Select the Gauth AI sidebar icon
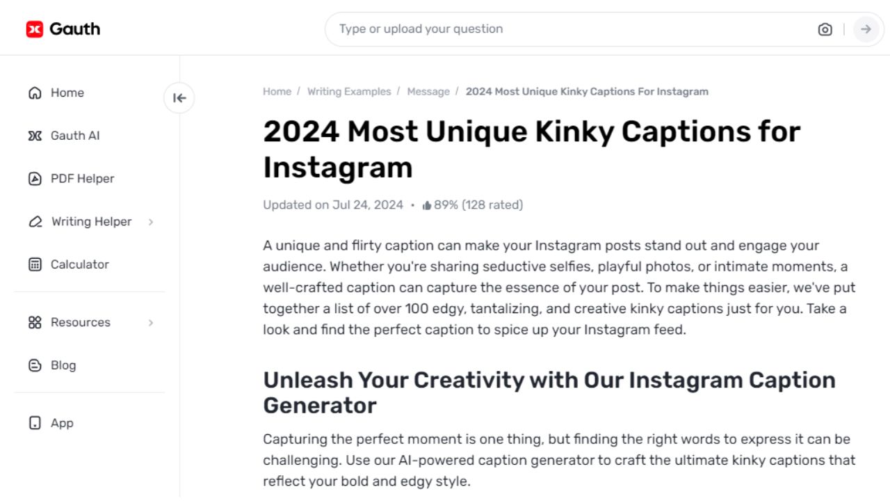890x501 pixels. point(34,136)
